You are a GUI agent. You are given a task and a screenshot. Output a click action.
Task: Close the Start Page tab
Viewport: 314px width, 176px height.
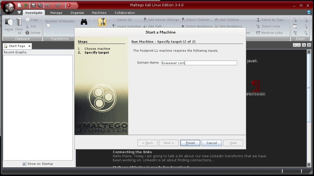tap(30, 46)
